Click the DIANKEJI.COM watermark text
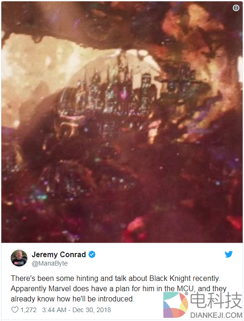This screenshot has height=321, width=244. pos(216,315)
